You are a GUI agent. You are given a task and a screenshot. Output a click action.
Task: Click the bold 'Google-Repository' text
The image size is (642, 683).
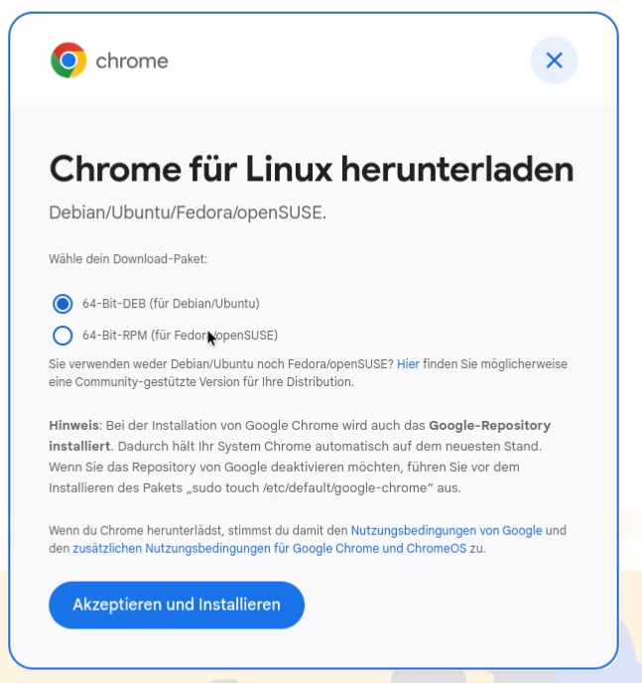point(489,426)
